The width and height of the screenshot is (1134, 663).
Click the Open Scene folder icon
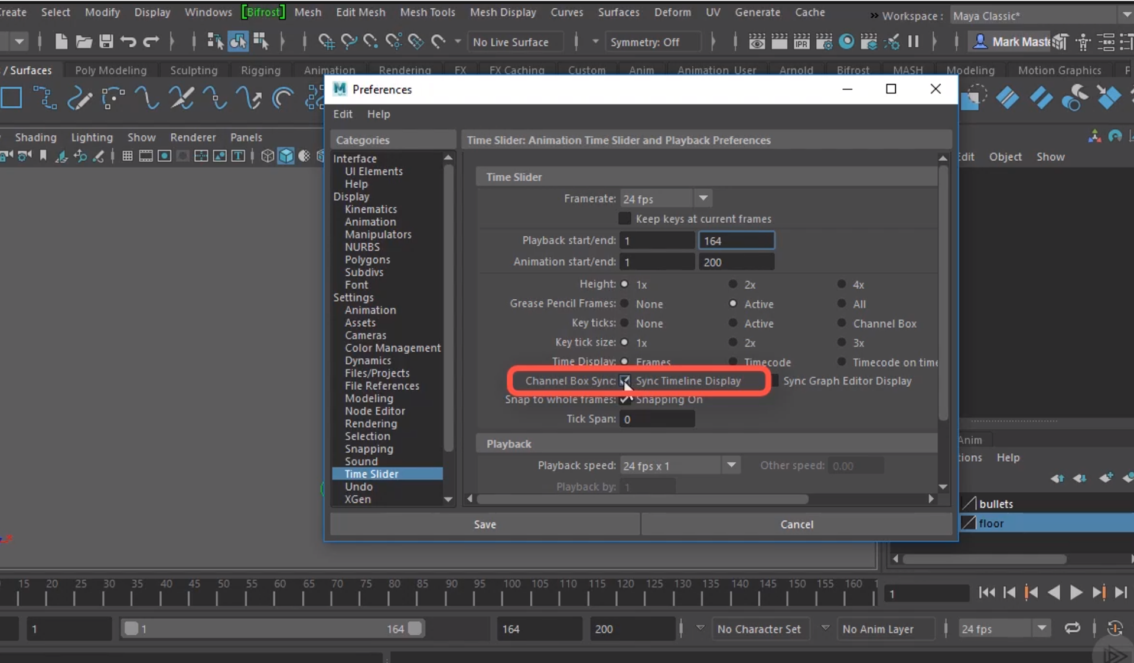click(x=83, y=41)
